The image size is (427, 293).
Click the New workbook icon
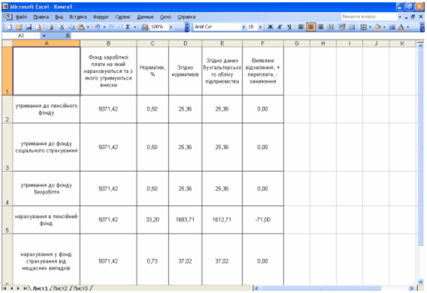10,27
